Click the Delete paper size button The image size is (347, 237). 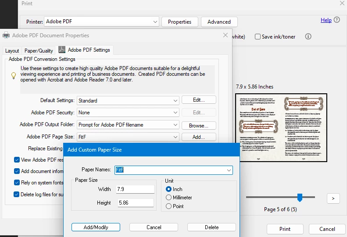[212, 227]
